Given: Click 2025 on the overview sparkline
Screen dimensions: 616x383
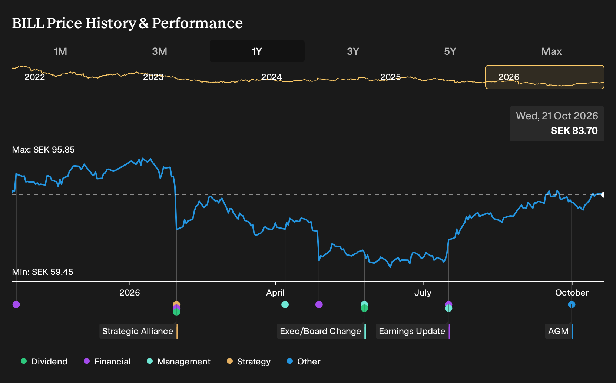Looking at the screenshot, I should click(390, 77).
